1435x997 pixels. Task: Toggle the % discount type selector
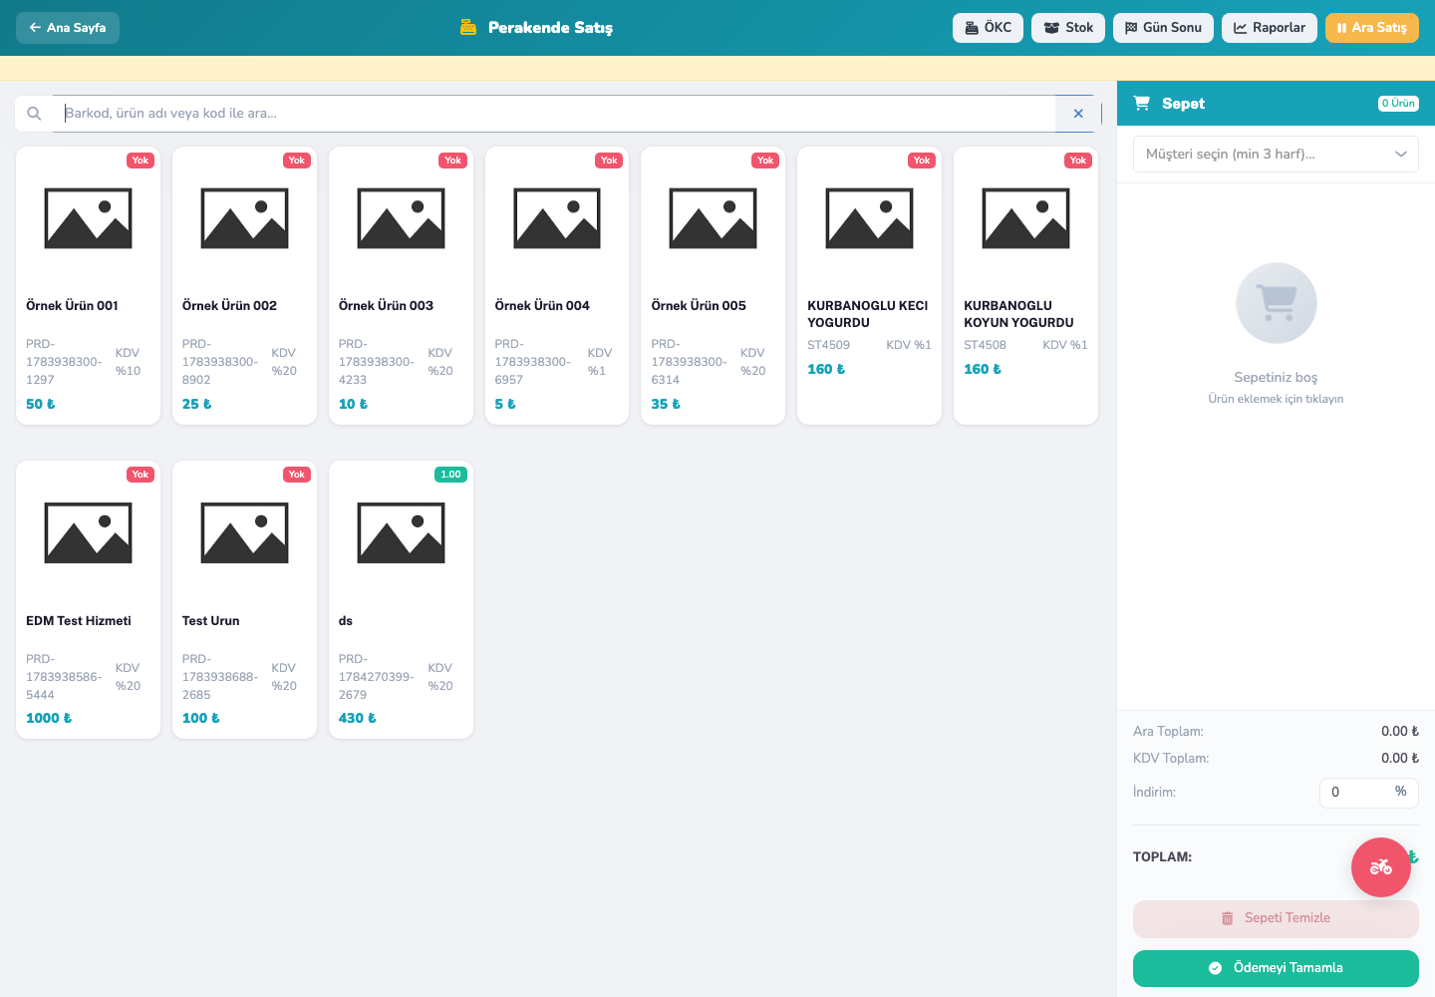pos(1400,792)
